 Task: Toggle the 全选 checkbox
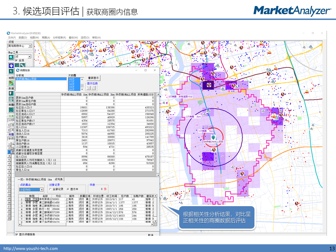16,61
